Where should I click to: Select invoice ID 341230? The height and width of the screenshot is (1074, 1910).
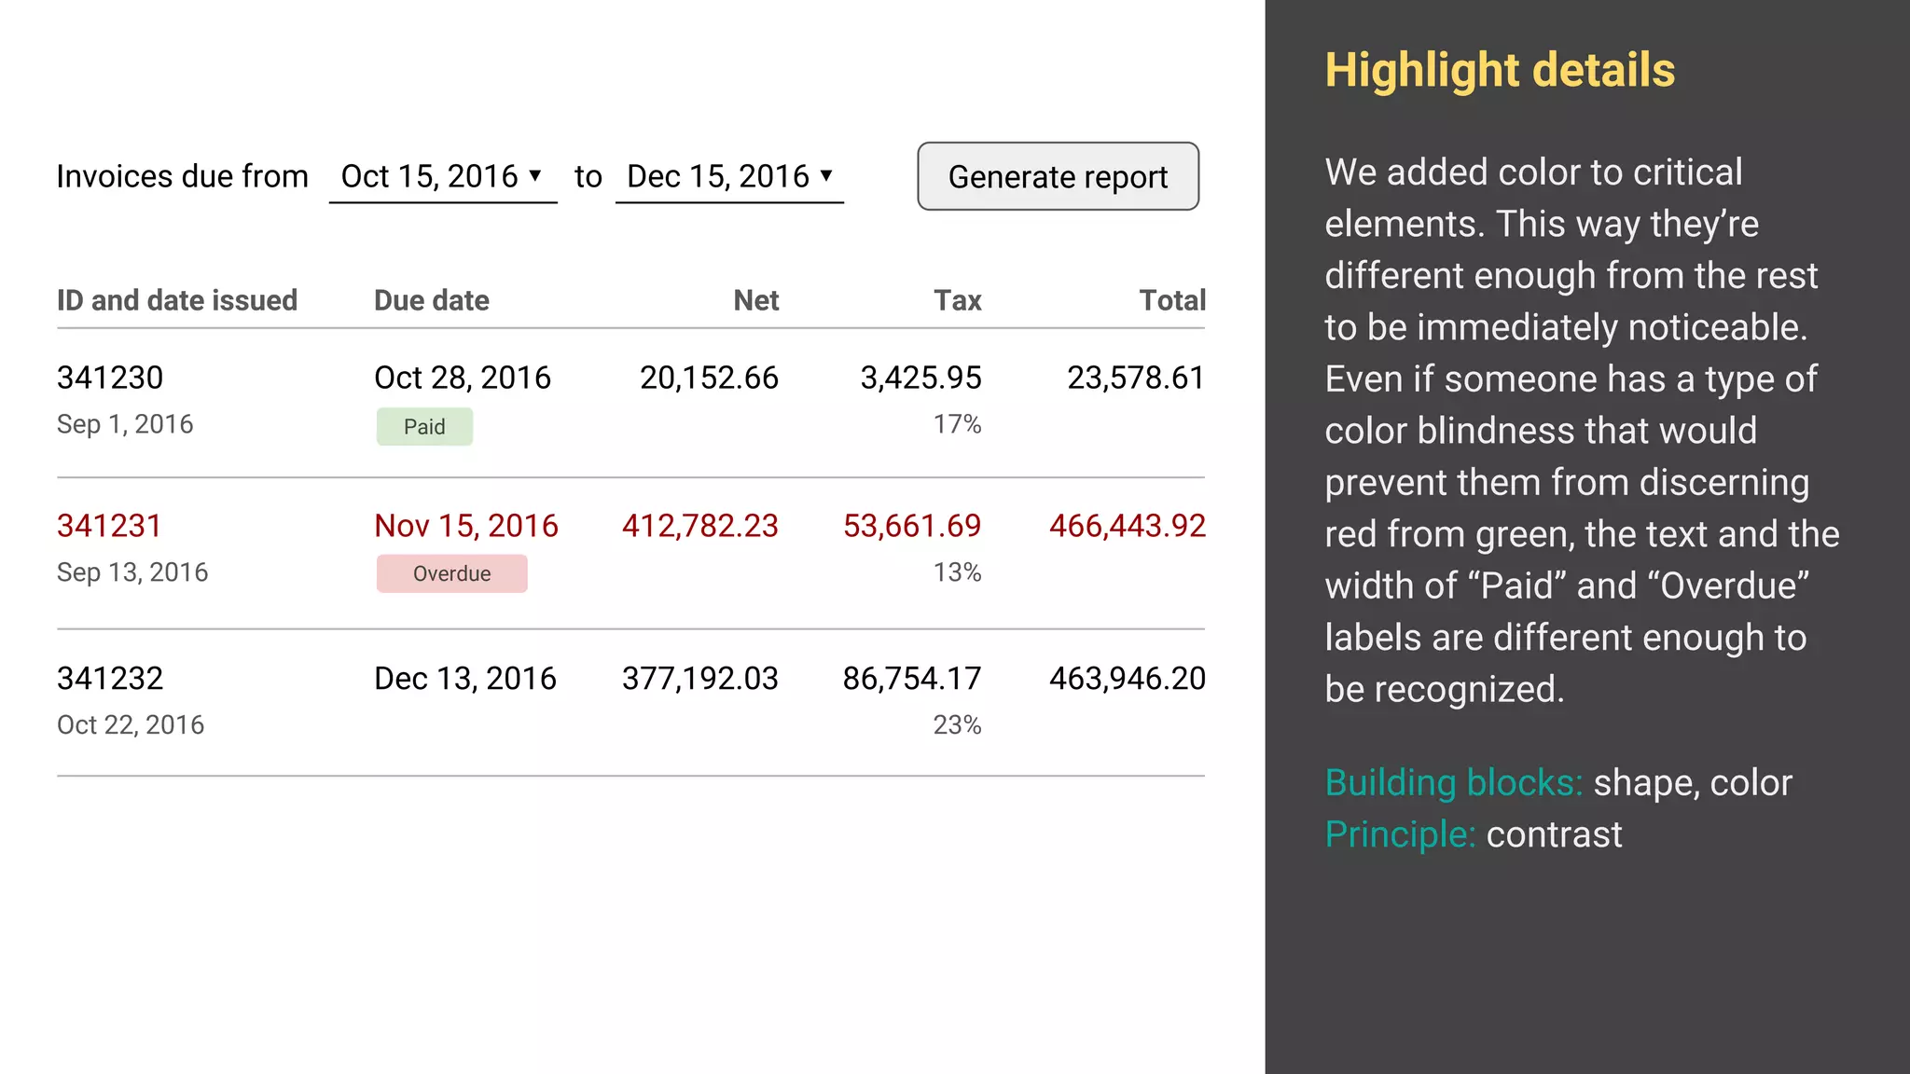(x=110, y=378)
